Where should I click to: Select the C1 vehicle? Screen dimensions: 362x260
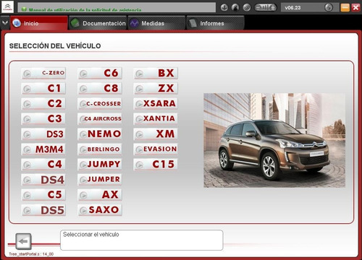[43, 88]
